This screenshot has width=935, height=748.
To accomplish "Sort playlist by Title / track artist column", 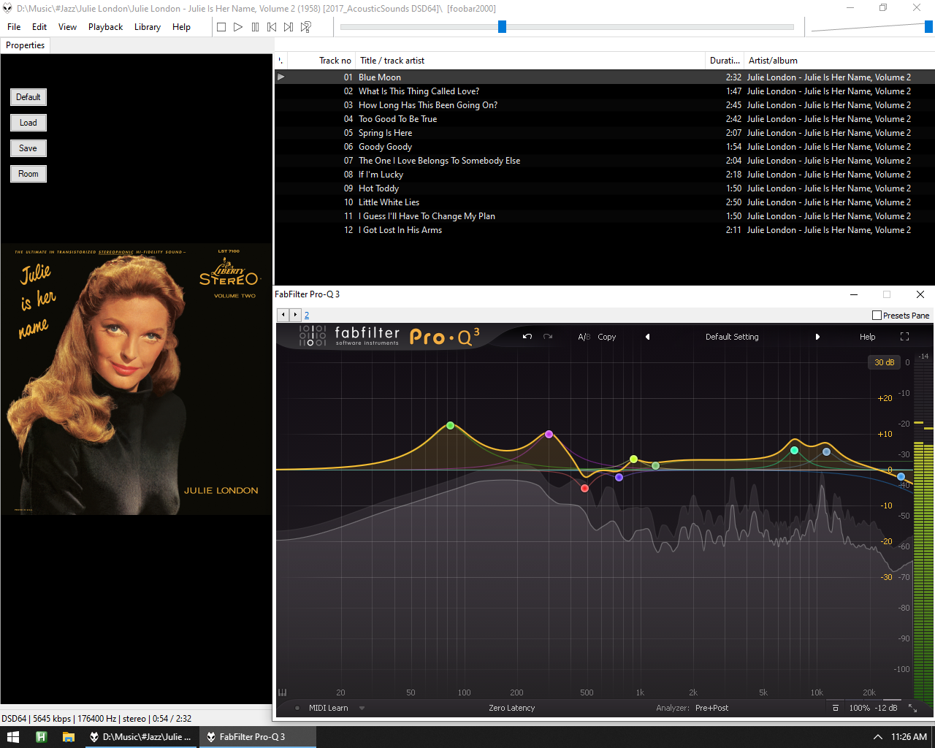I will (531, 61).
